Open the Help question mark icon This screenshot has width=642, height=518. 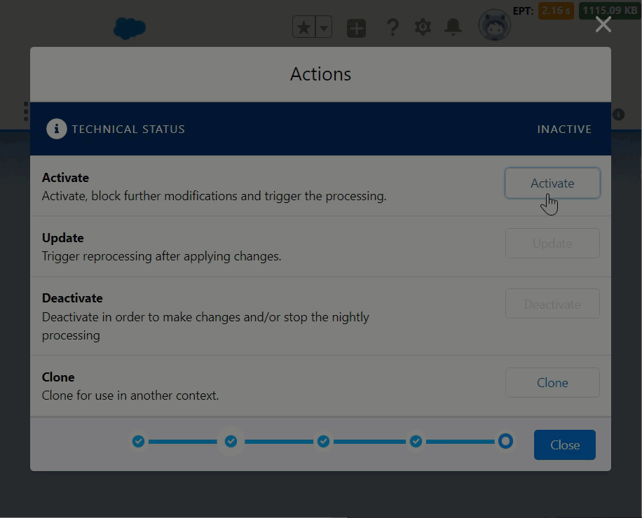[392, 28]
